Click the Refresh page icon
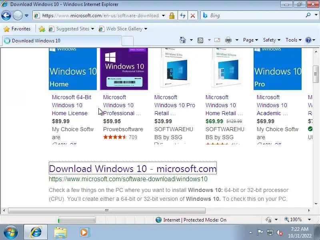 [183, 16]
